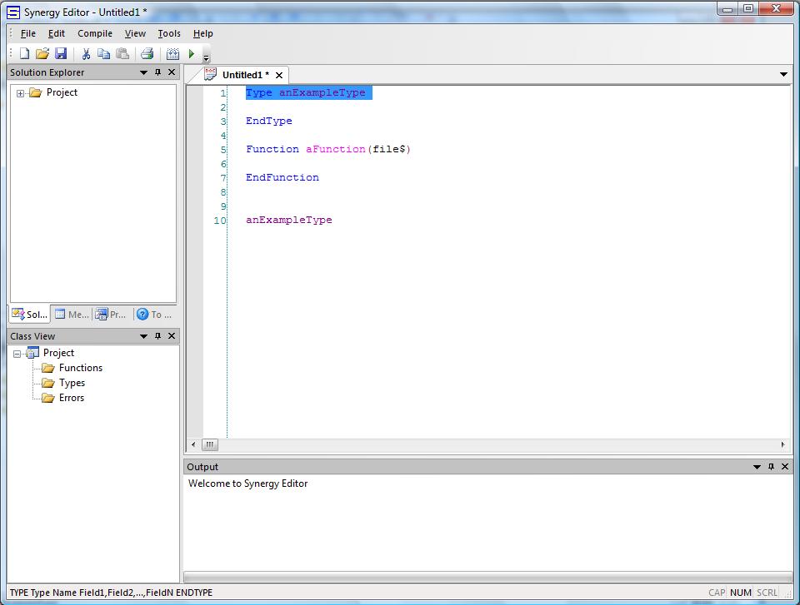Open the Edit menu
This screenshot has width=800, height=605.
56,33
